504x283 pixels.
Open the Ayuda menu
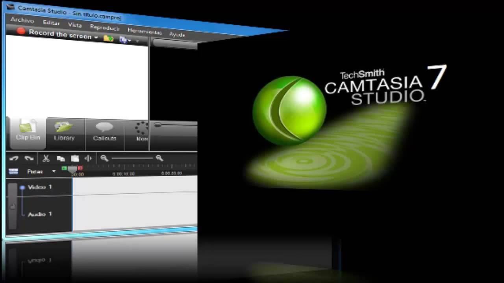coord(177,35)
